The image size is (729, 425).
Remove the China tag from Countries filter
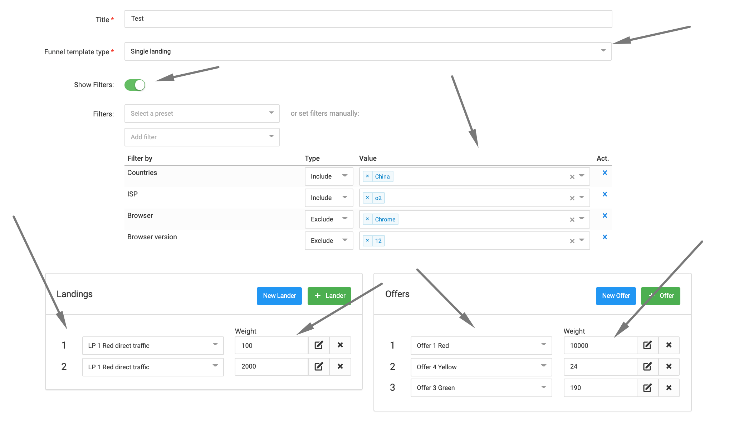coord(368,176)
